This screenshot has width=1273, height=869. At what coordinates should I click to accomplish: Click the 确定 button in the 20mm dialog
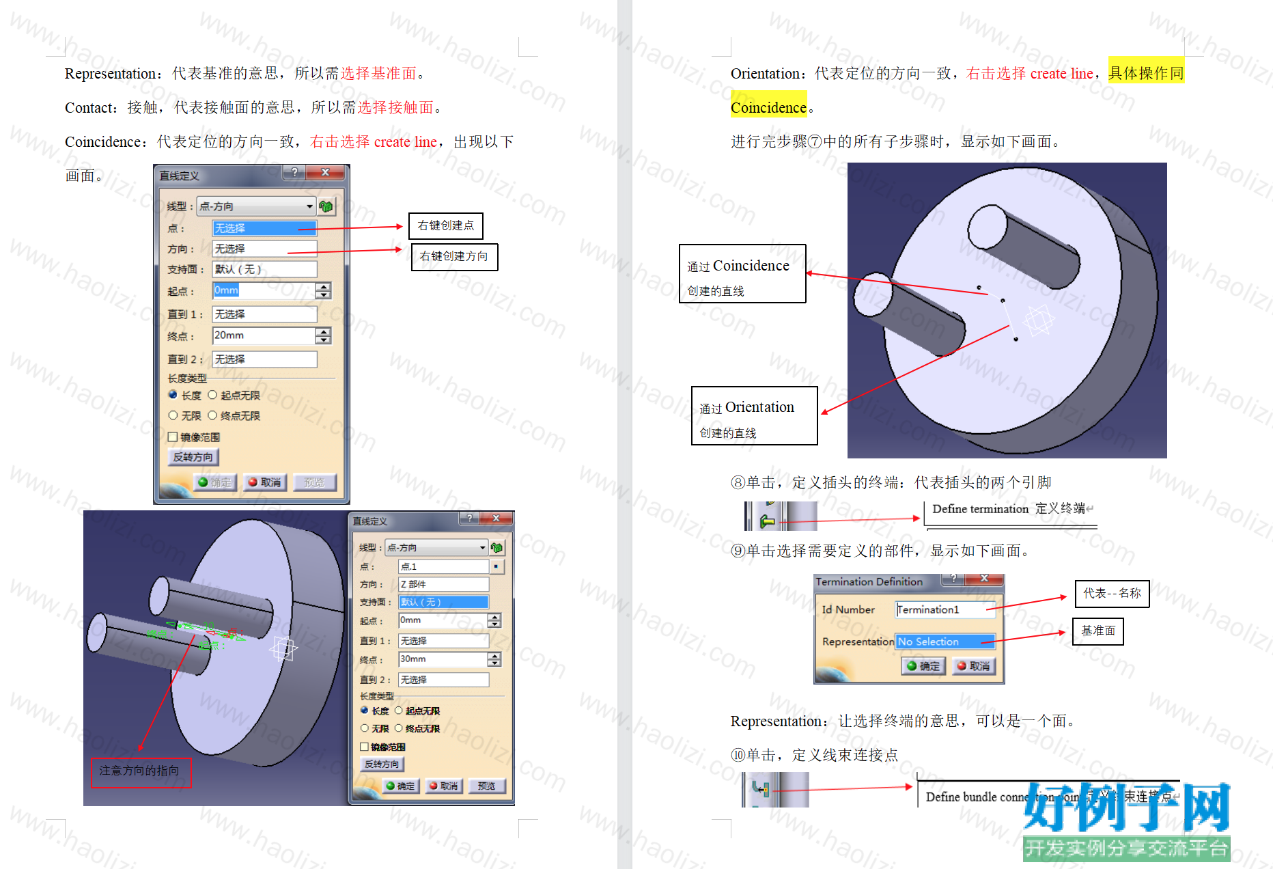pos(215,482)
